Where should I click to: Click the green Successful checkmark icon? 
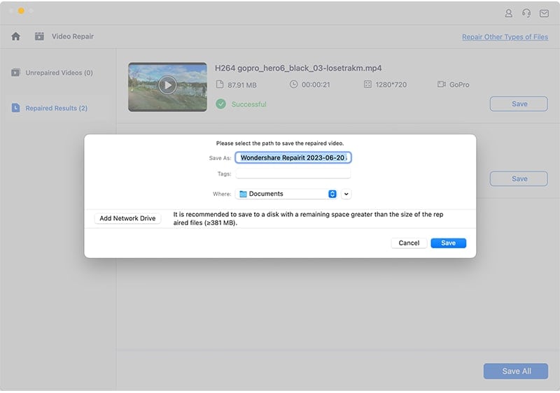pyautogui.click(x=220, y=104)
